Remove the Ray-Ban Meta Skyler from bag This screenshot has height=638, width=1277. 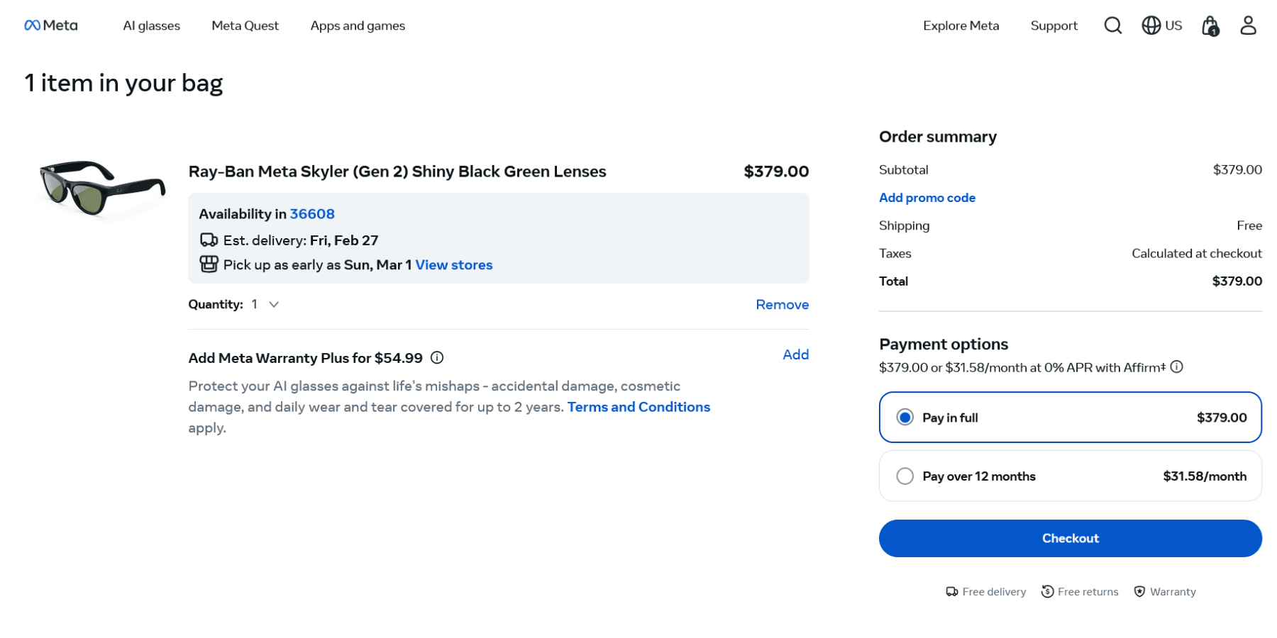click(x=782, y=304)
